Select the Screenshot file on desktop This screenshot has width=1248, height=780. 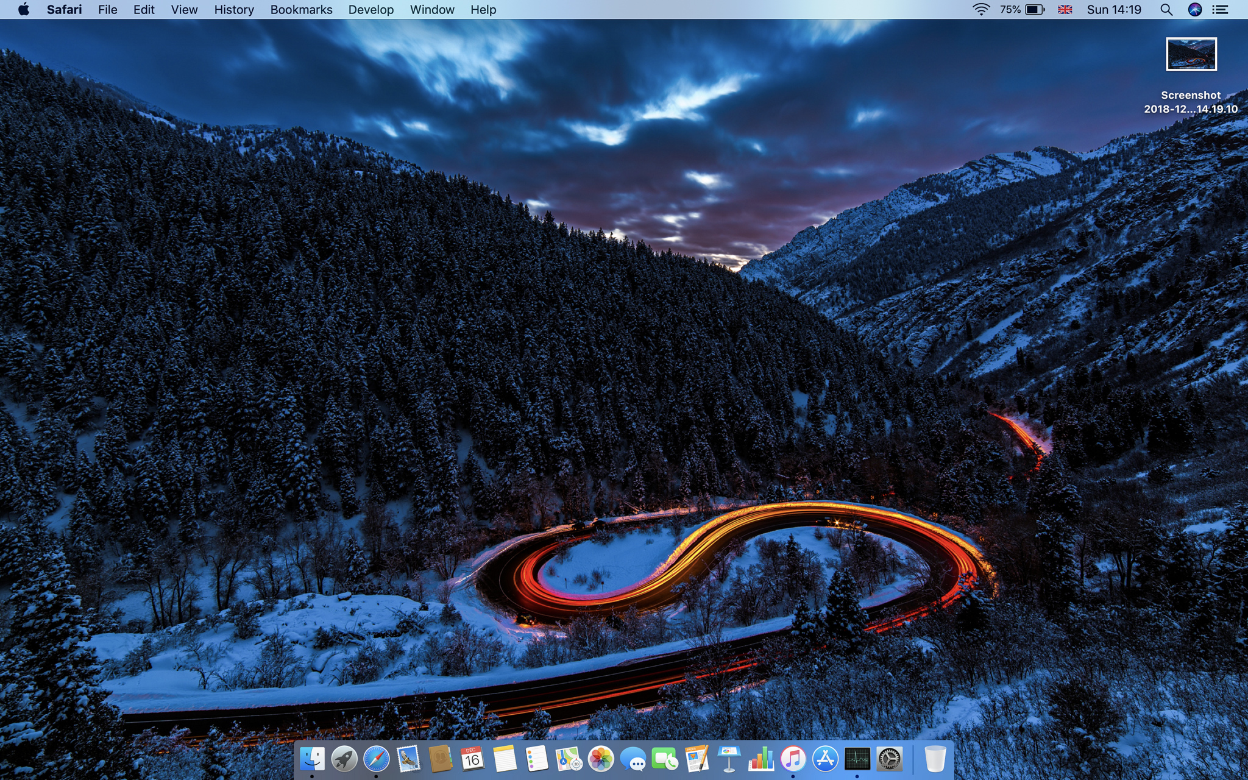click(x=1191, y=55)
